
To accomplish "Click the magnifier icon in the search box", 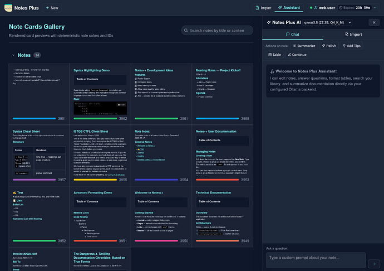I will click(x=186, y=31).
